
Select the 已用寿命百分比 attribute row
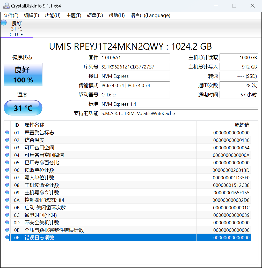(127, 163)
